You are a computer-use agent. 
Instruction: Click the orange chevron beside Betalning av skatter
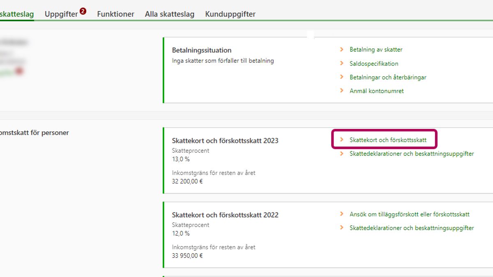click(x=341, y=50)
